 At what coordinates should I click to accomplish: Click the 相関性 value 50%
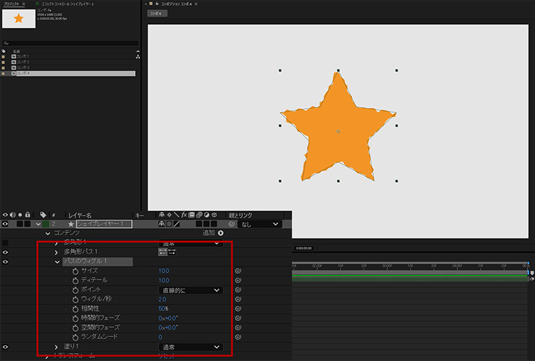163,309
